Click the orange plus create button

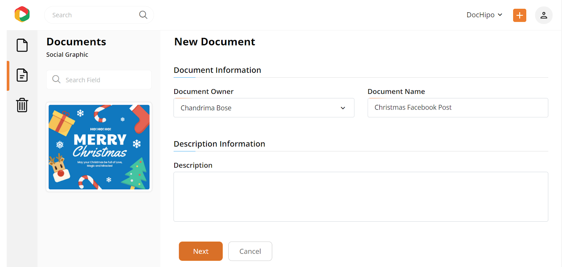[x=519, y=15]
